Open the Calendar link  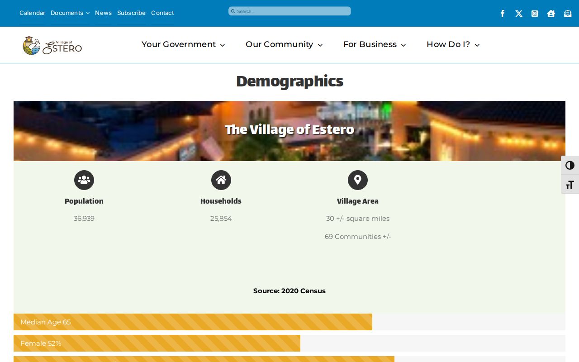(x=32, y=13)
